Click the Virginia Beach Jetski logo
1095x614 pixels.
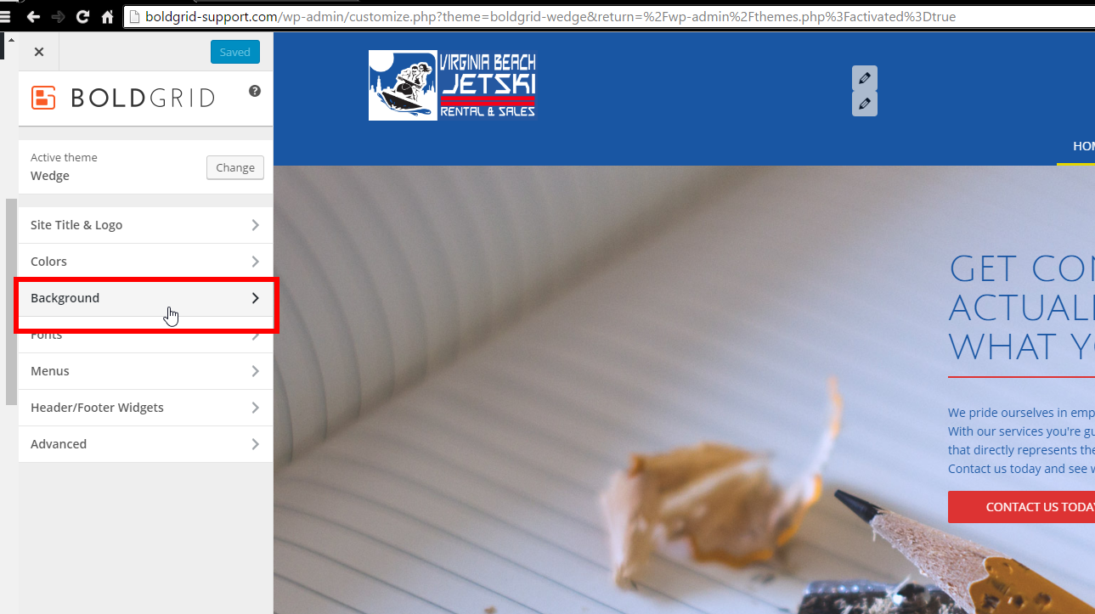(x=453, y=85)
